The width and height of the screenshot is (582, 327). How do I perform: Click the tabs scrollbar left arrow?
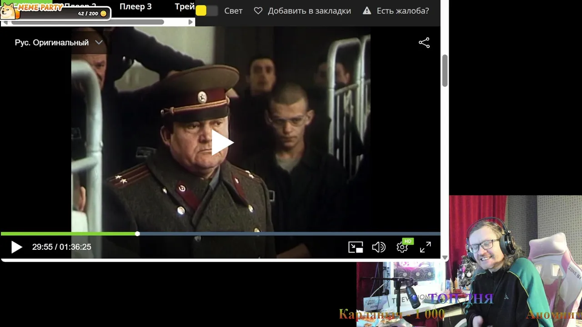pyautogui.click(x=5, y=22)
